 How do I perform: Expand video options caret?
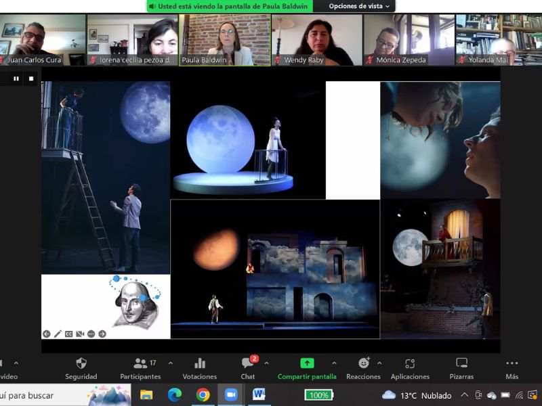click(16, 363)
